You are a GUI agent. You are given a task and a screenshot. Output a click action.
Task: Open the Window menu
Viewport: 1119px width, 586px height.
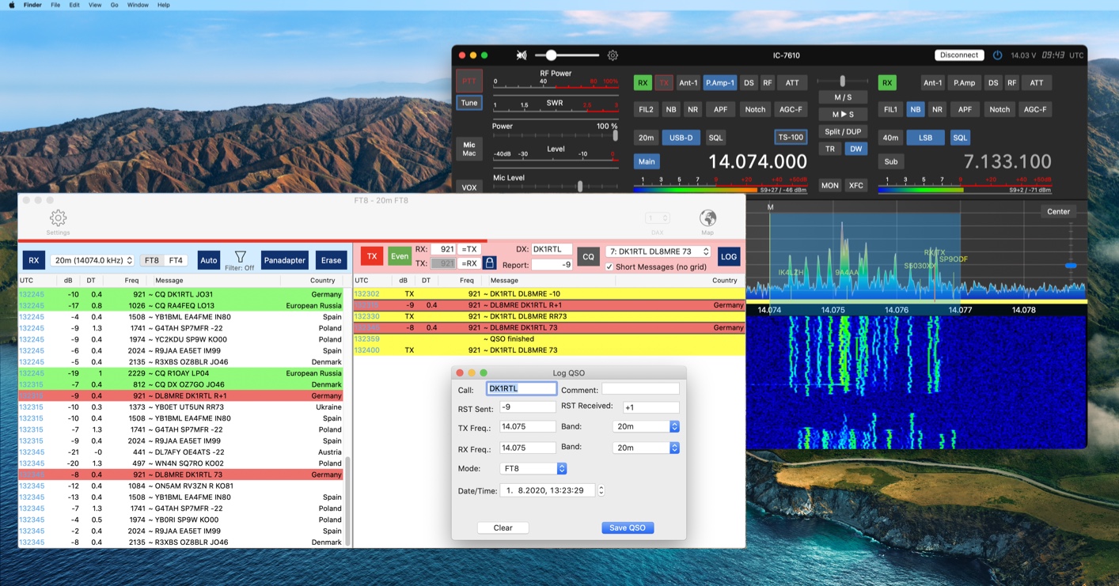click(138, 5)
